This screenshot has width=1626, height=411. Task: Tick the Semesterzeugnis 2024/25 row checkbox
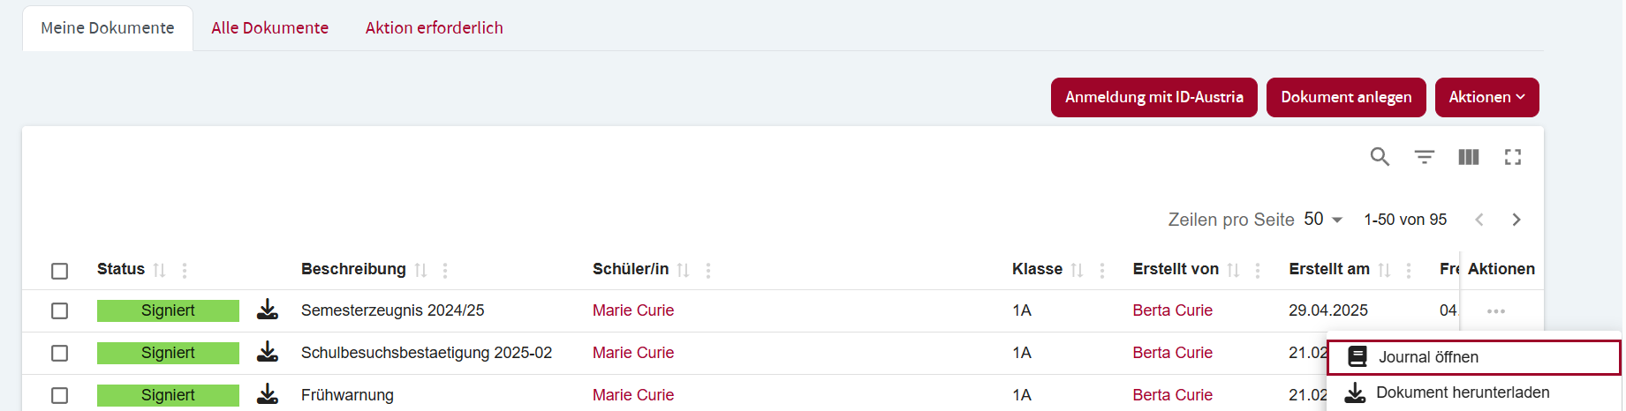click(x=59, y=310)
